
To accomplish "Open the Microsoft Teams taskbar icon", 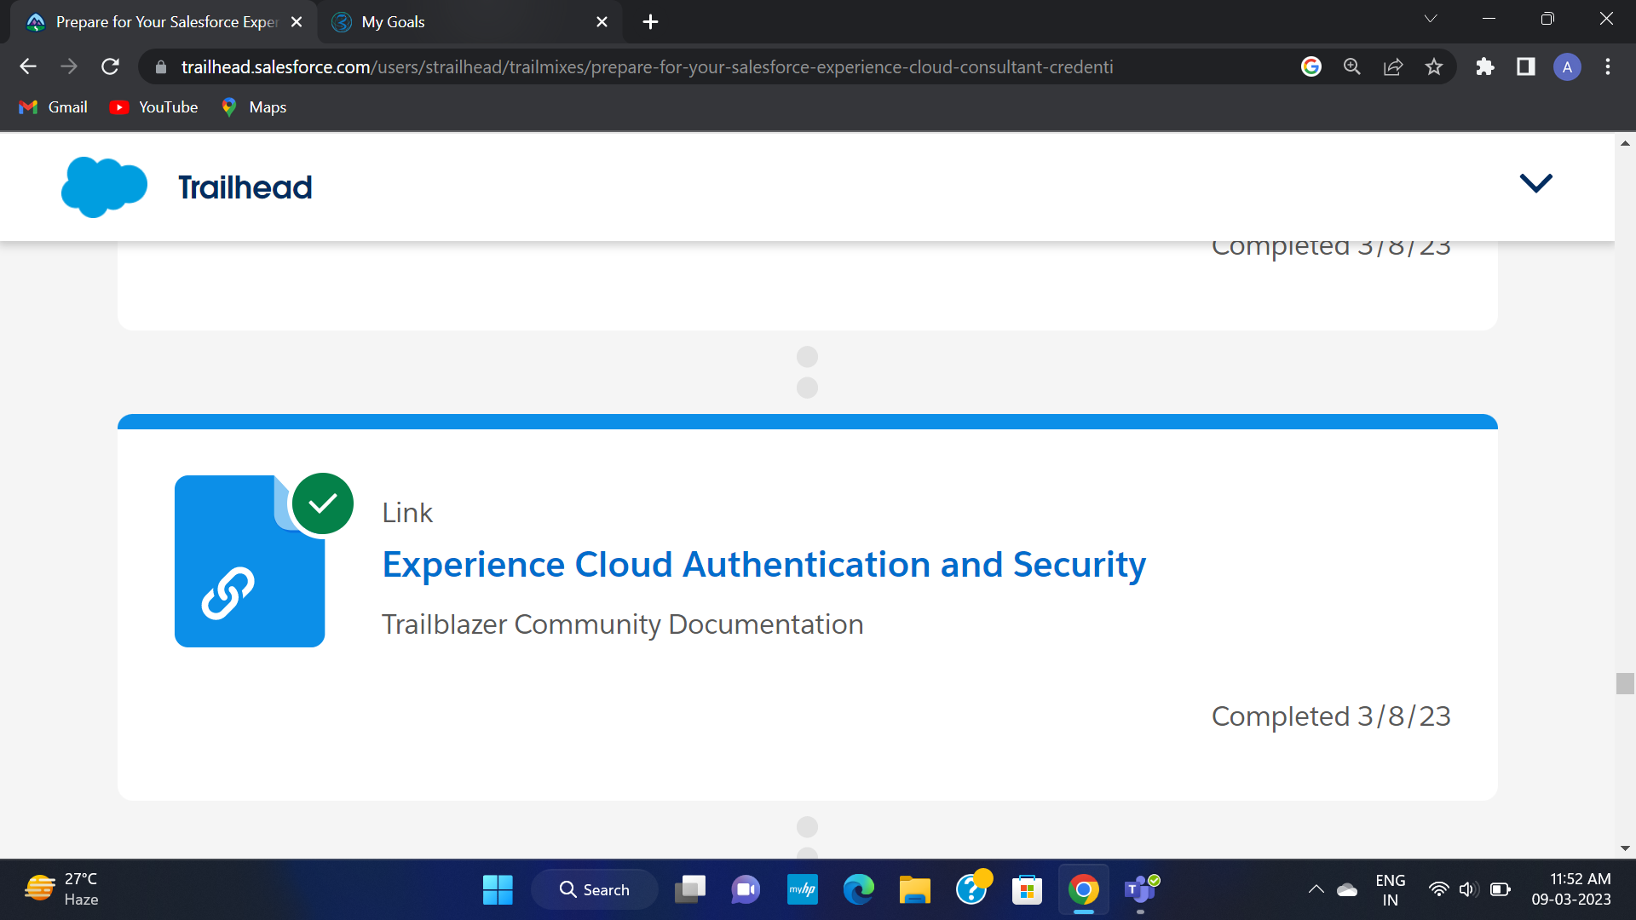I will pos(1141,889).
